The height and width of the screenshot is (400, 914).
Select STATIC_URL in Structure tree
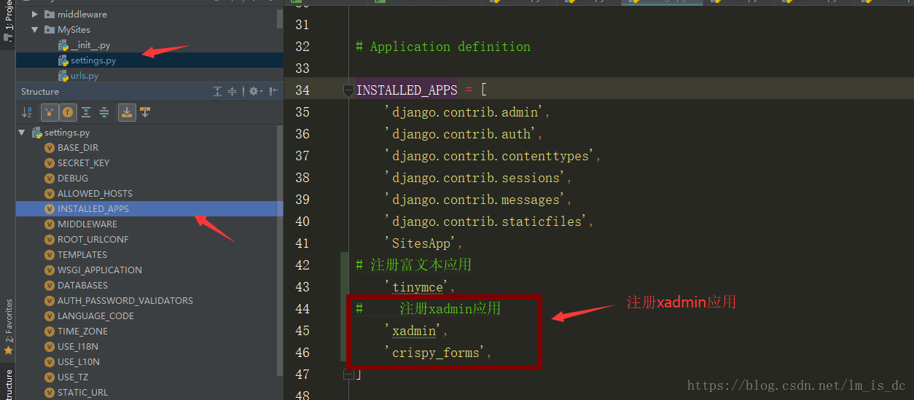[x=82, y=393]
